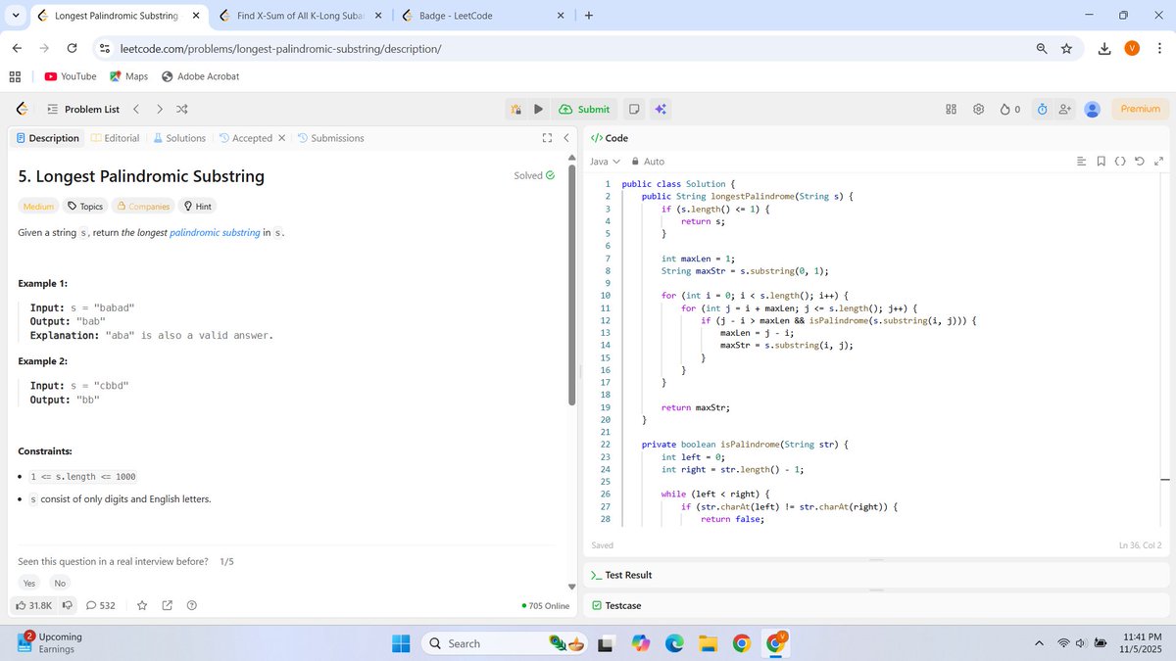The width and height of the screenshot is (1176, 661).
Task: Reset code with the undo arrow icon
Action: pos(1139,161)
